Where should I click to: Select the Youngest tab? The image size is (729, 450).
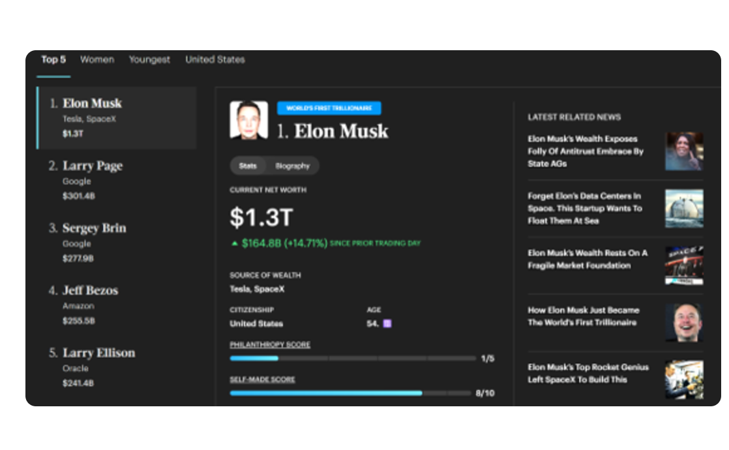tap(149, 59)
